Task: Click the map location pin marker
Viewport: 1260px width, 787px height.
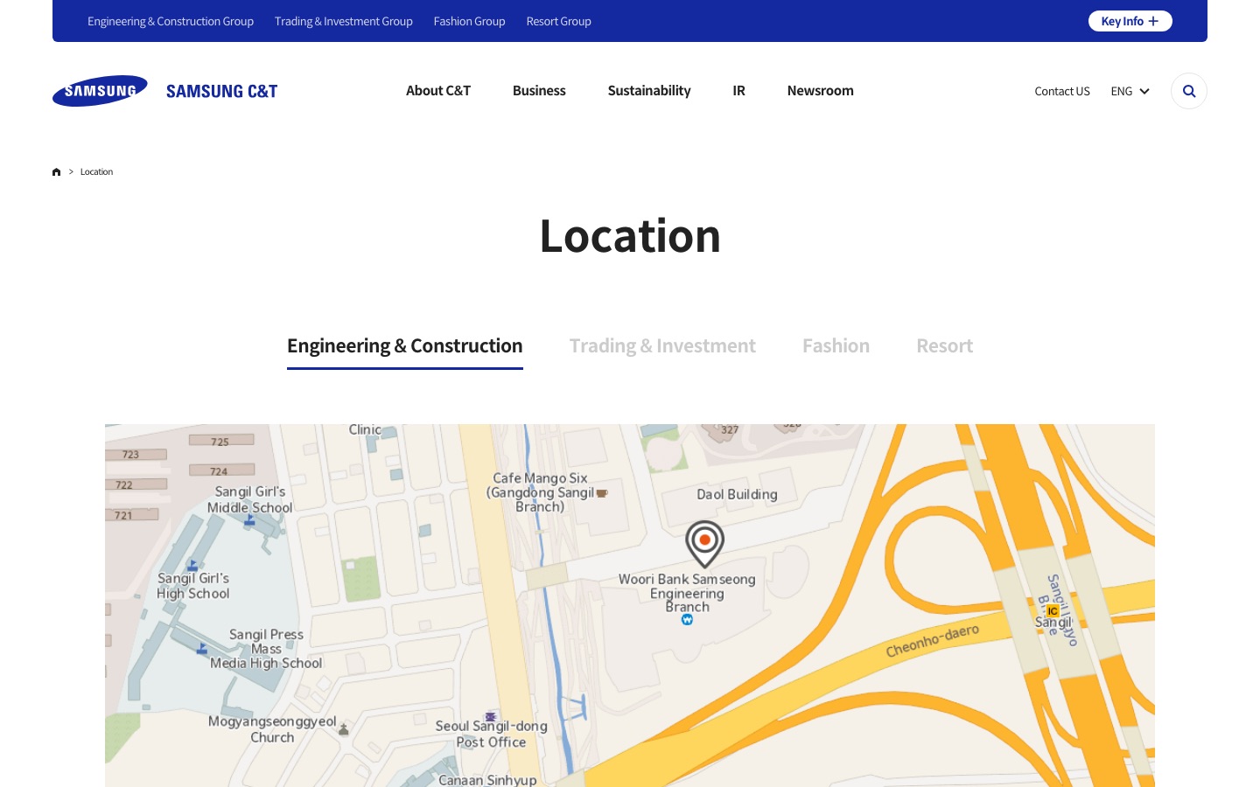Action: pyautogui.click(x=704, y=544)
